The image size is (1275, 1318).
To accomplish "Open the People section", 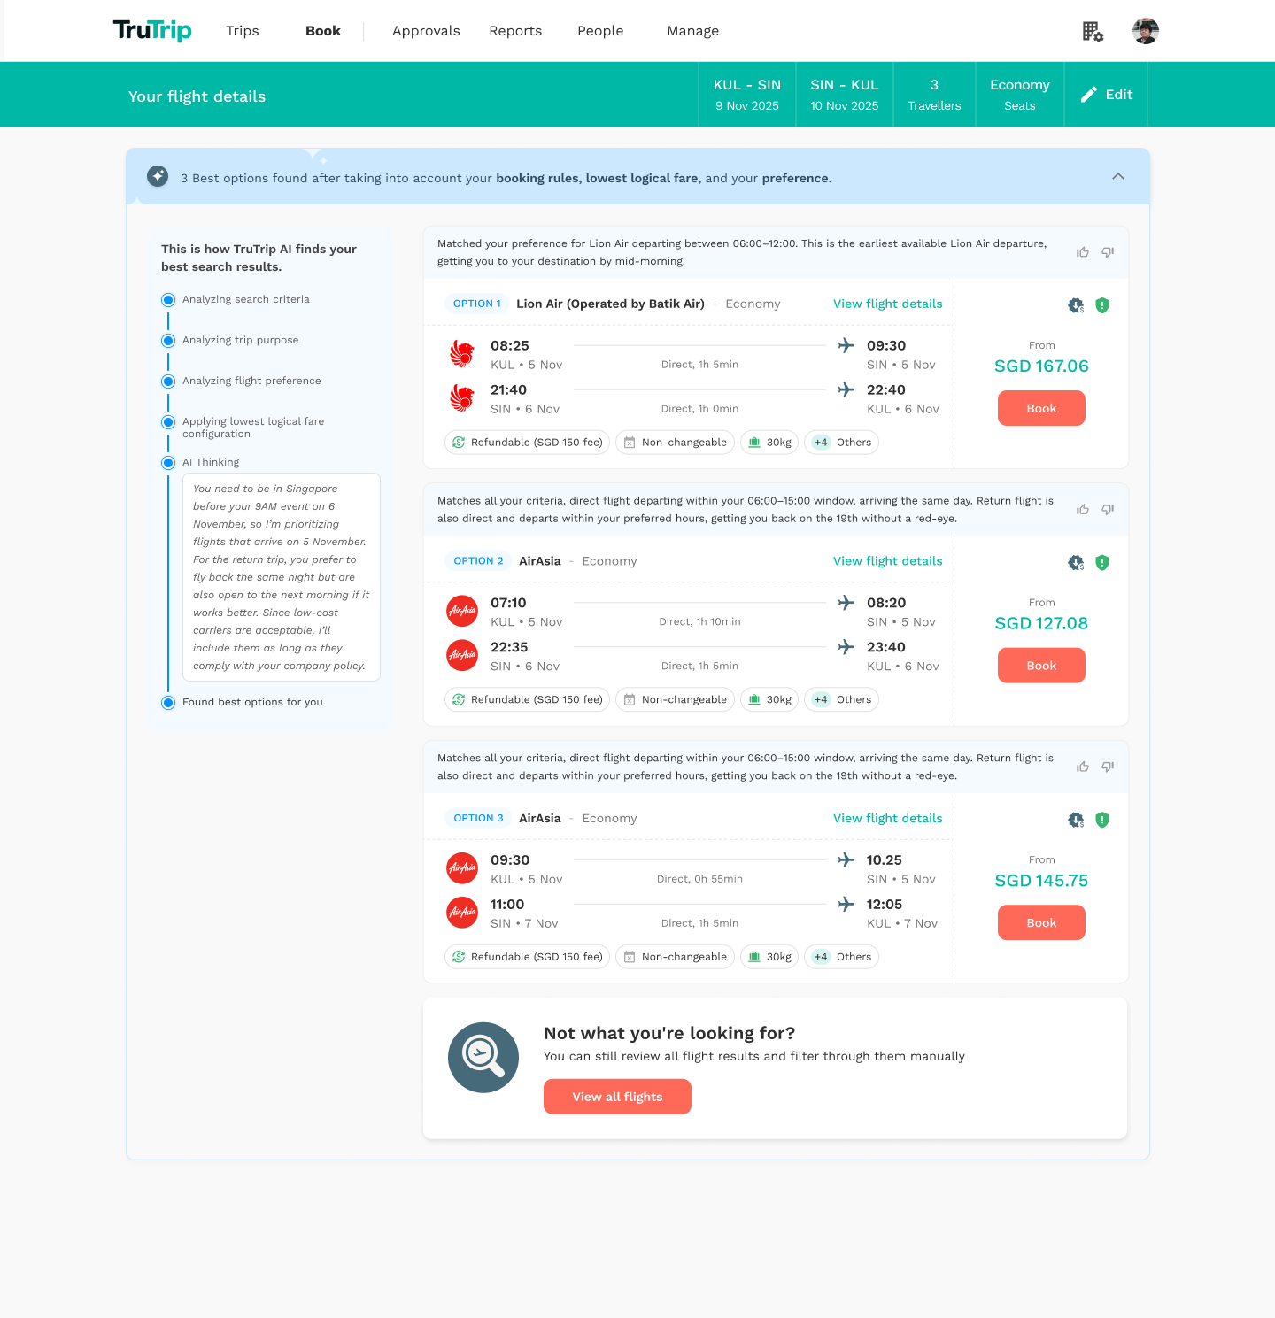I will click(600, 31).
